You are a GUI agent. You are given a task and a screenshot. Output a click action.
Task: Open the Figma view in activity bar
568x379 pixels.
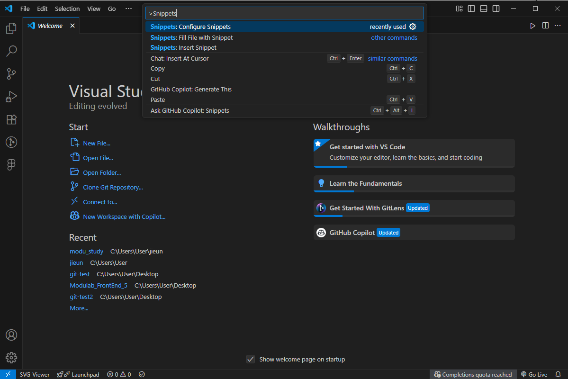point(11,165)
